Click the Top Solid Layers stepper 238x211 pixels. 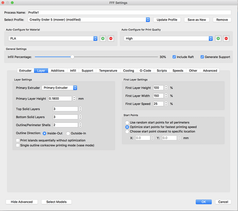(x=80, y=109)
